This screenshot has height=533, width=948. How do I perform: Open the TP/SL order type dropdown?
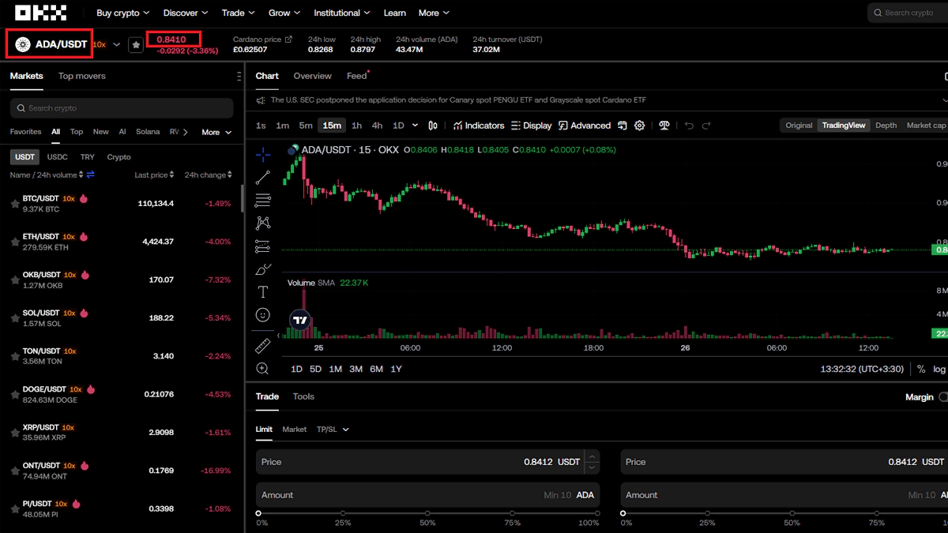pos(333,430)
